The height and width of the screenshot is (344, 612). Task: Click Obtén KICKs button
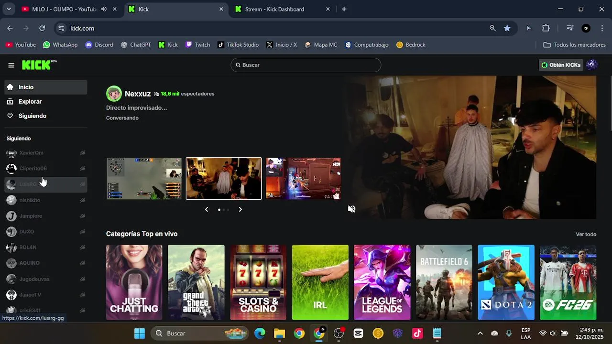pos(560,65)
